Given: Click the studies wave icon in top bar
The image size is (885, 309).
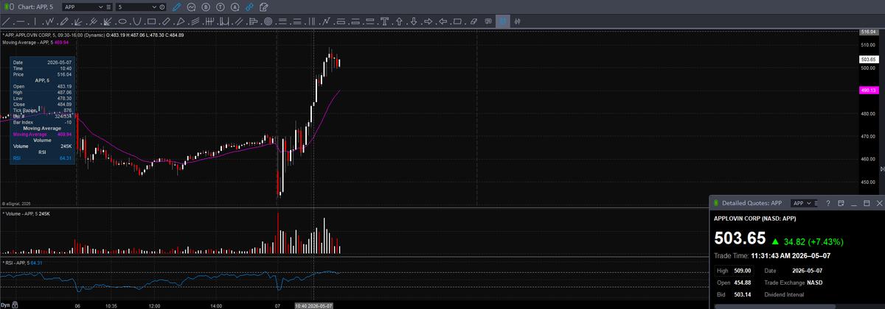Looking at the screenshot, I should 192,7.
